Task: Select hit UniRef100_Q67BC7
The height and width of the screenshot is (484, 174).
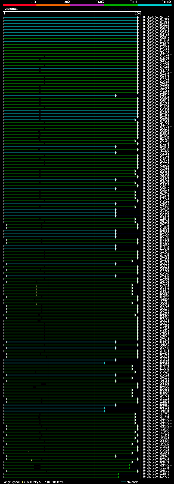Action: (156, 192)
